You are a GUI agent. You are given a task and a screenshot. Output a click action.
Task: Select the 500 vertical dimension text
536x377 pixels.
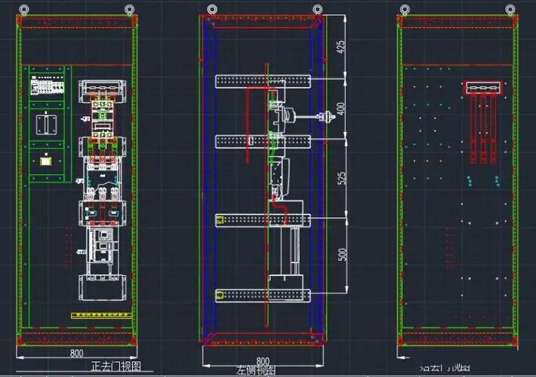[342, 255]
